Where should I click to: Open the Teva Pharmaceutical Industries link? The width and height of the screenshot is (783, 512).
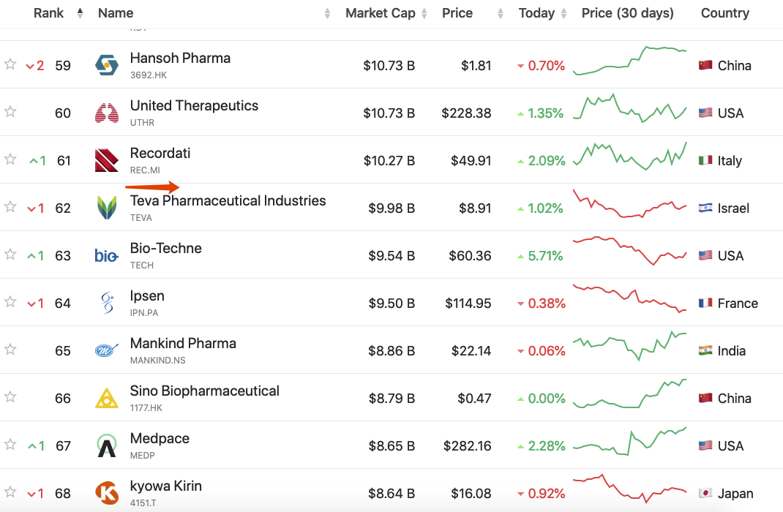click(x=228, y=200)
